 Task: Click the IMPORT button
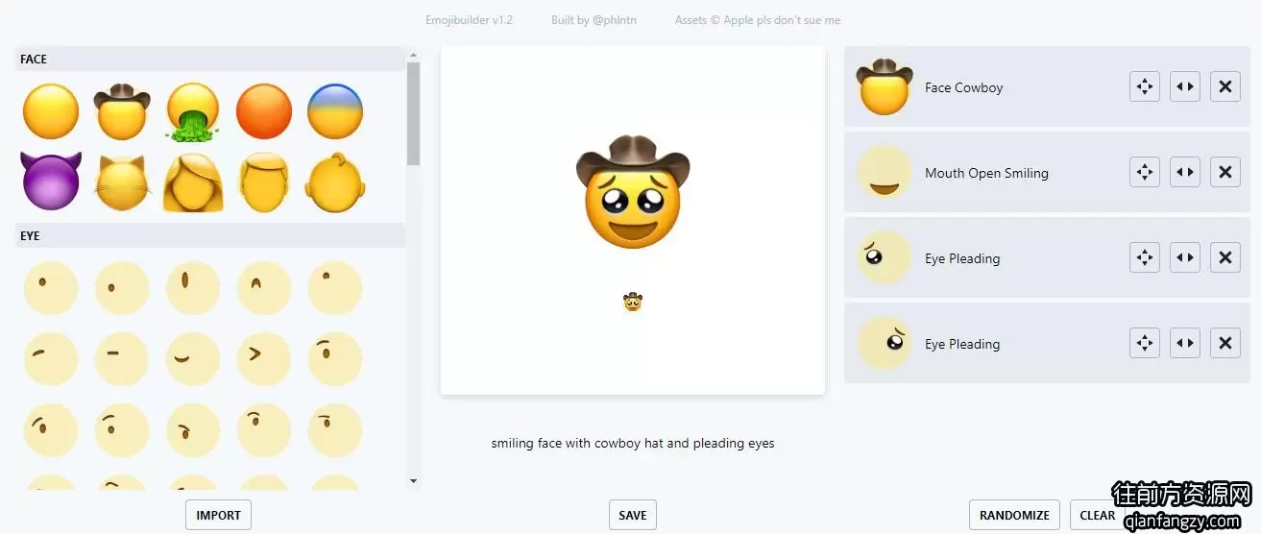pyautogui.click(x=218, y=515)
